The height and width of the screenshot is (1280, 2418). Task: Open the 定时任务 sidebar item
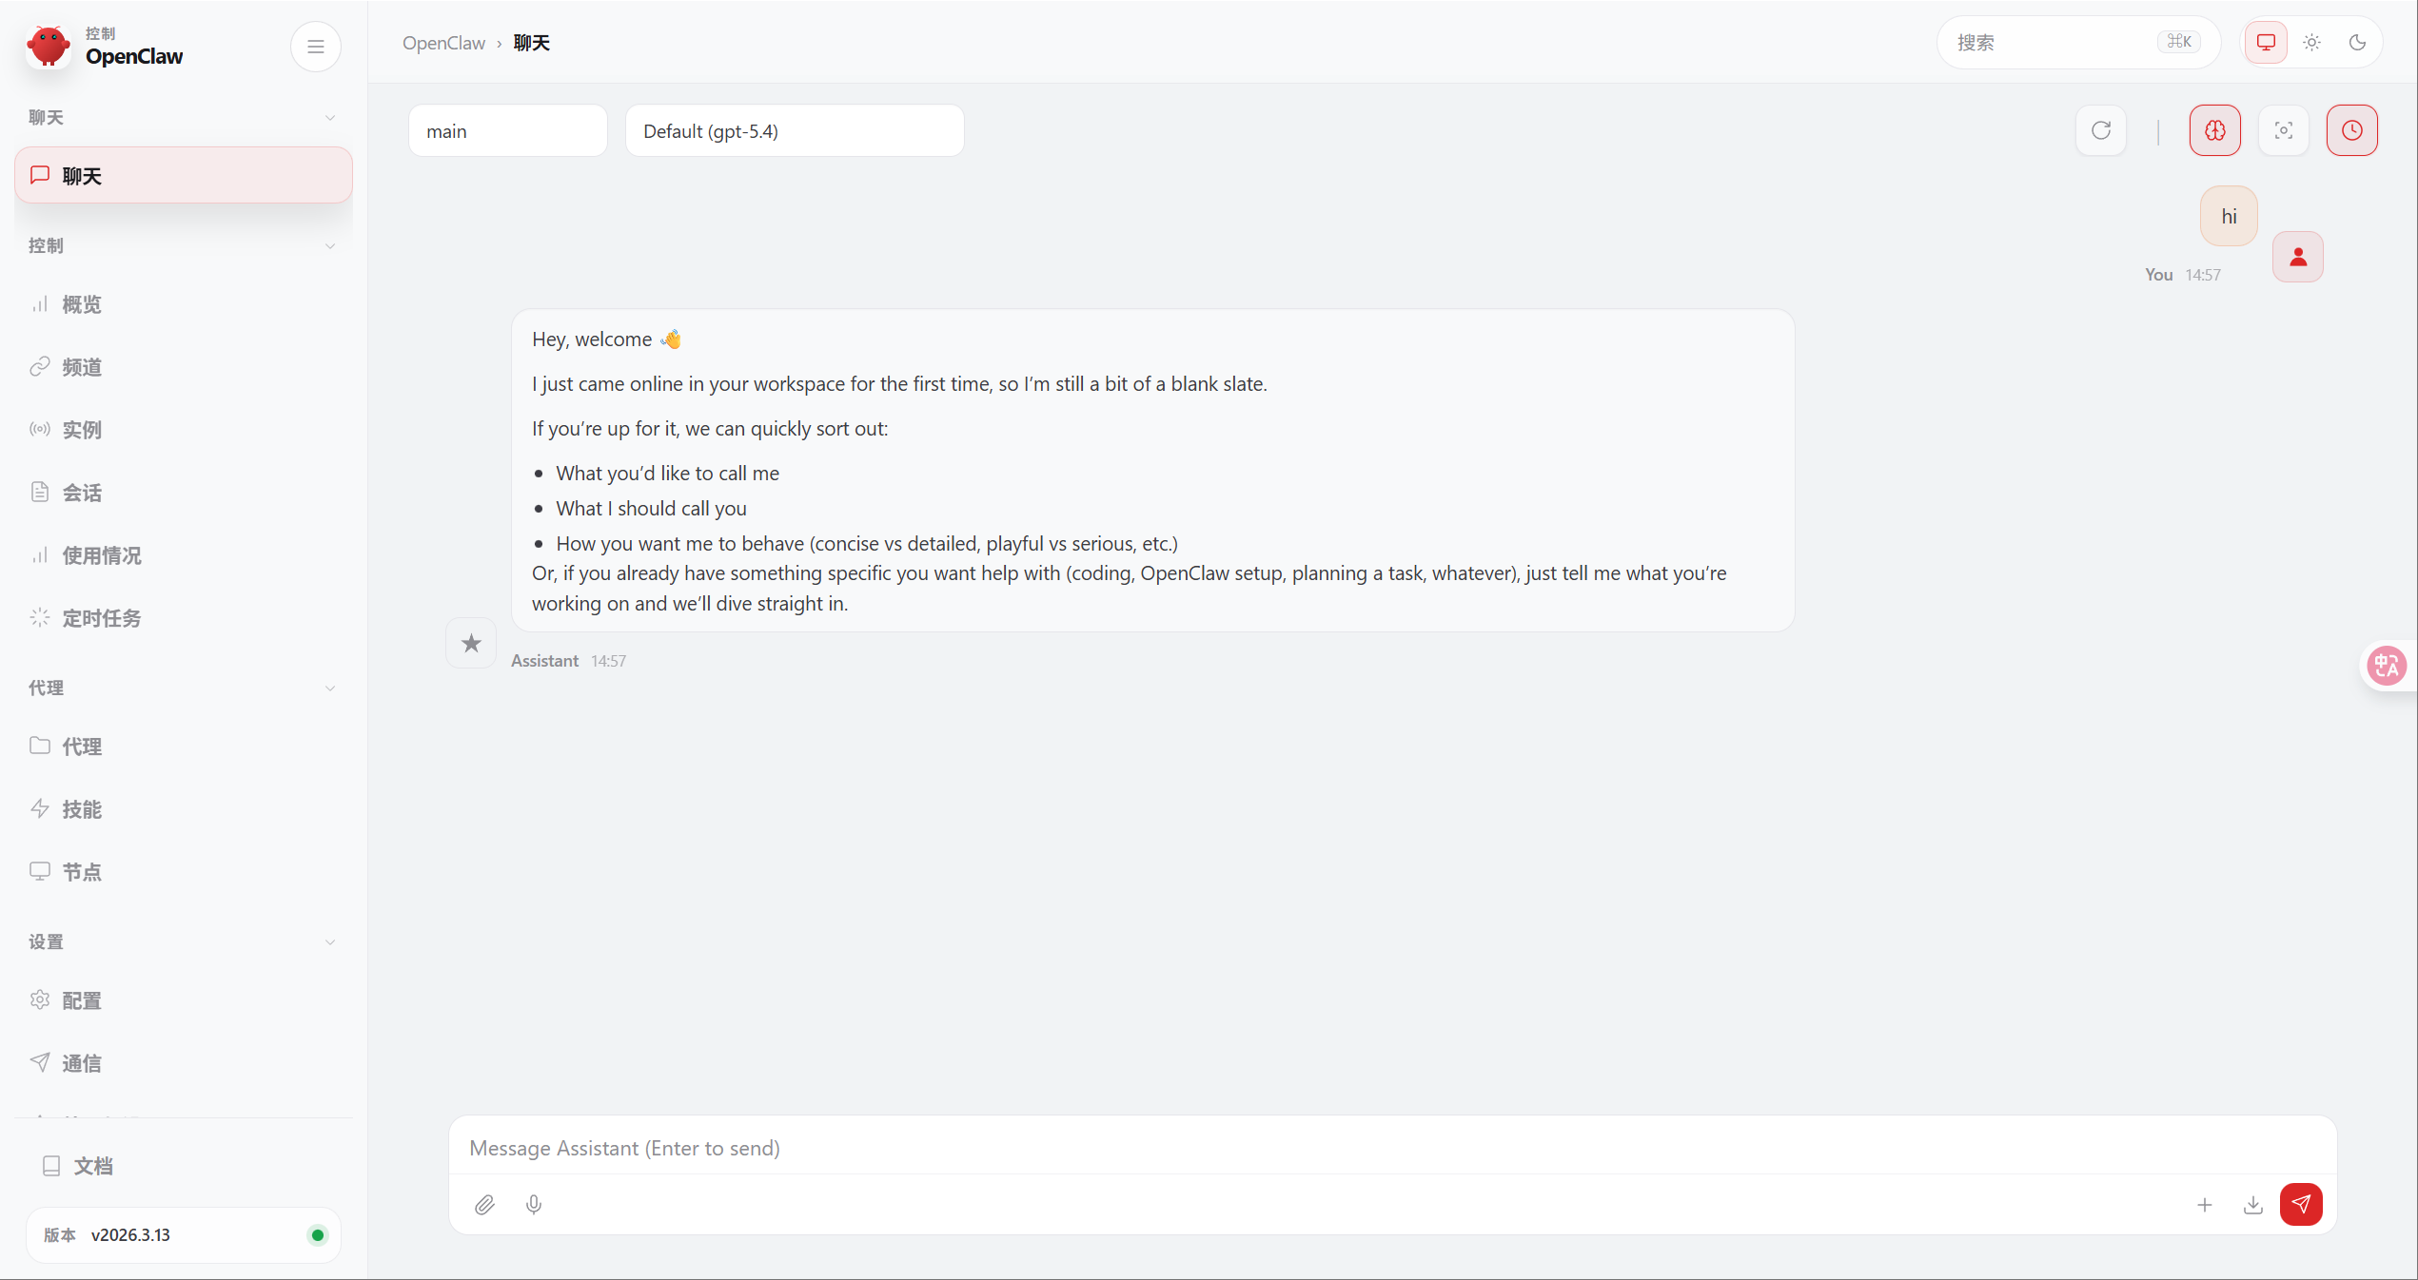point(101,618)
